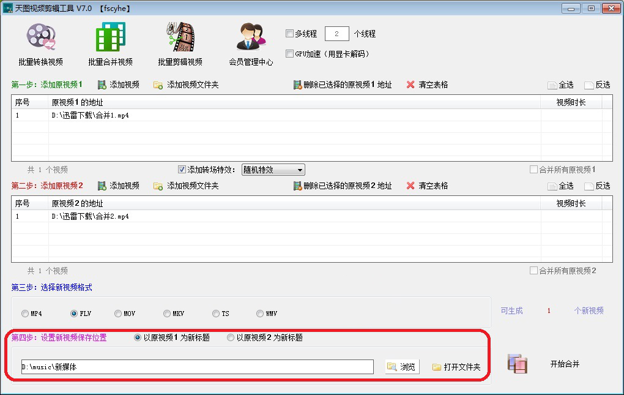Choose 以原视频2 为新标题 radio option
The image size is (624, 395).
point(231,337)
